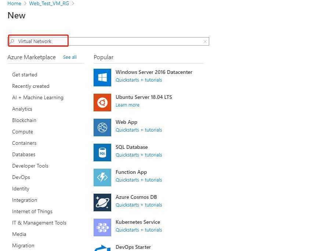309x251 pixels.
Task: Open Databases category
Action: click(23, 154)
